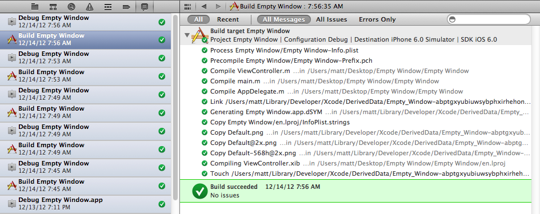Select the All logs filter
Image resolution: width=540 pixels, height=214 pixels.
198,19
